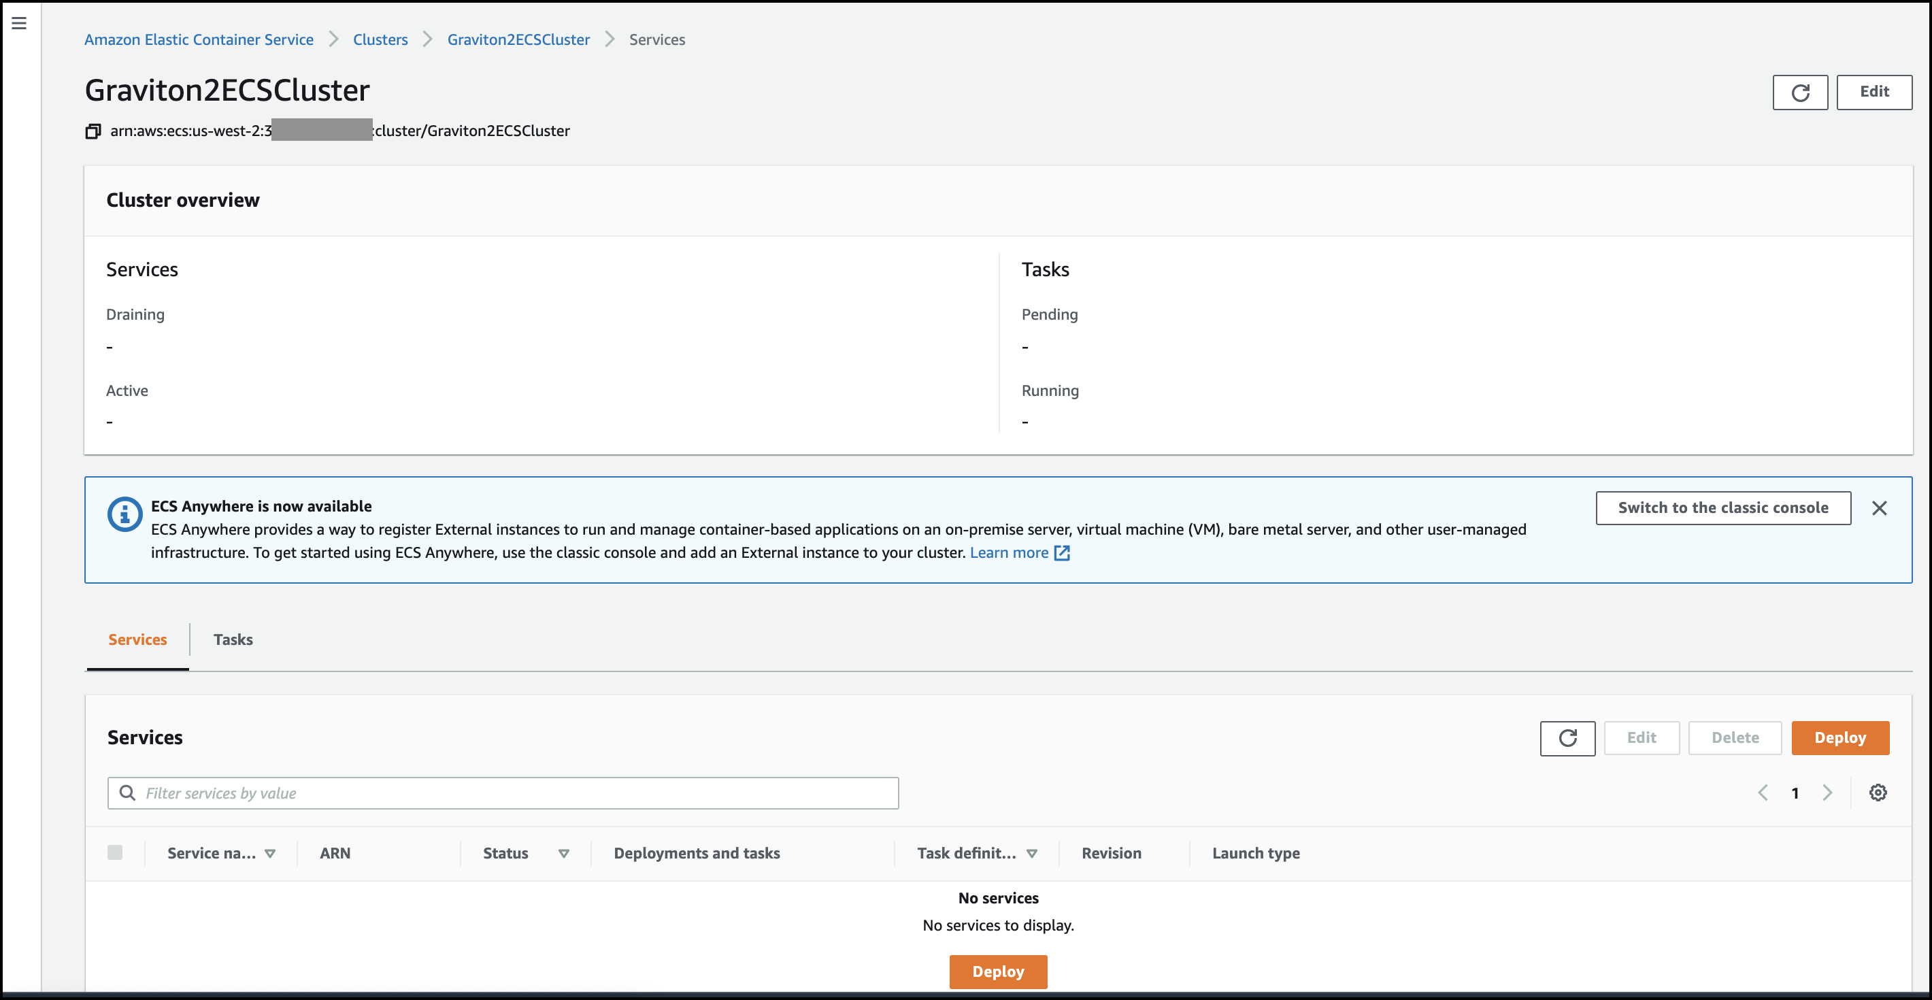The height and width of the screenshot is (1000, 1932).
Task: Open the hamburger navigation menu
Action: pyautogui.click(x=20, y=23)
